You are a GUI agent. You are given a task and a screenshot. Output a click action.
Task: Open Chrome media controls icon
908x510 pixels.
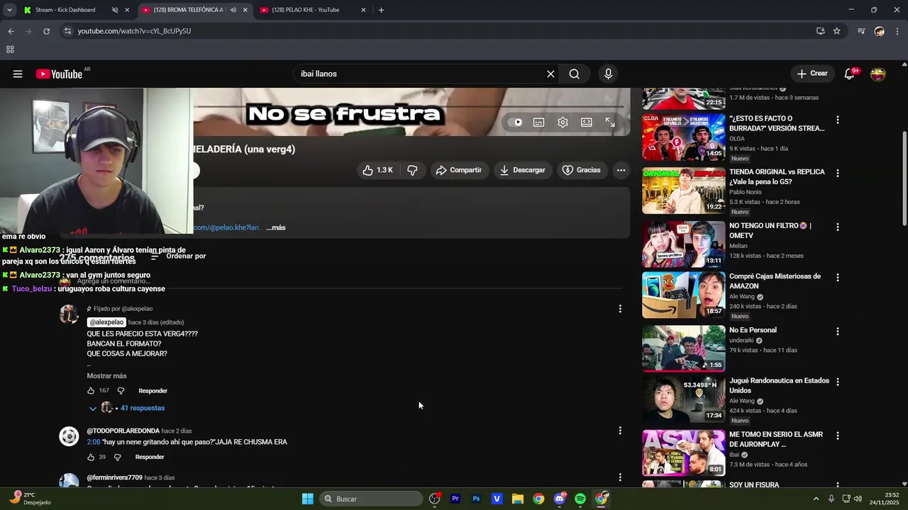coord(861,31)
